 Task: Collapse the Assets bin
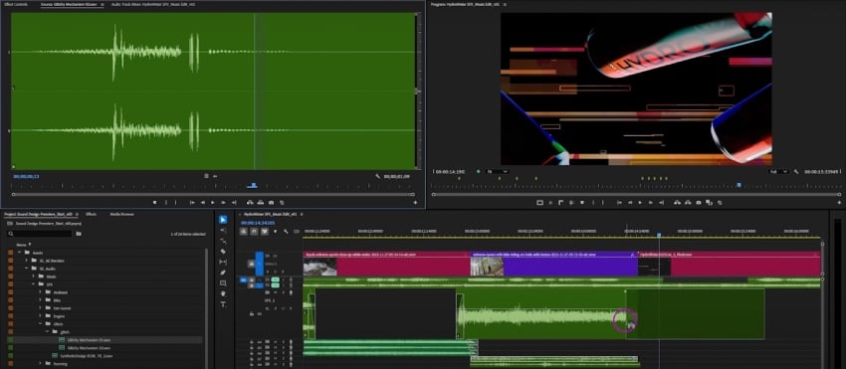coord(19,253)
